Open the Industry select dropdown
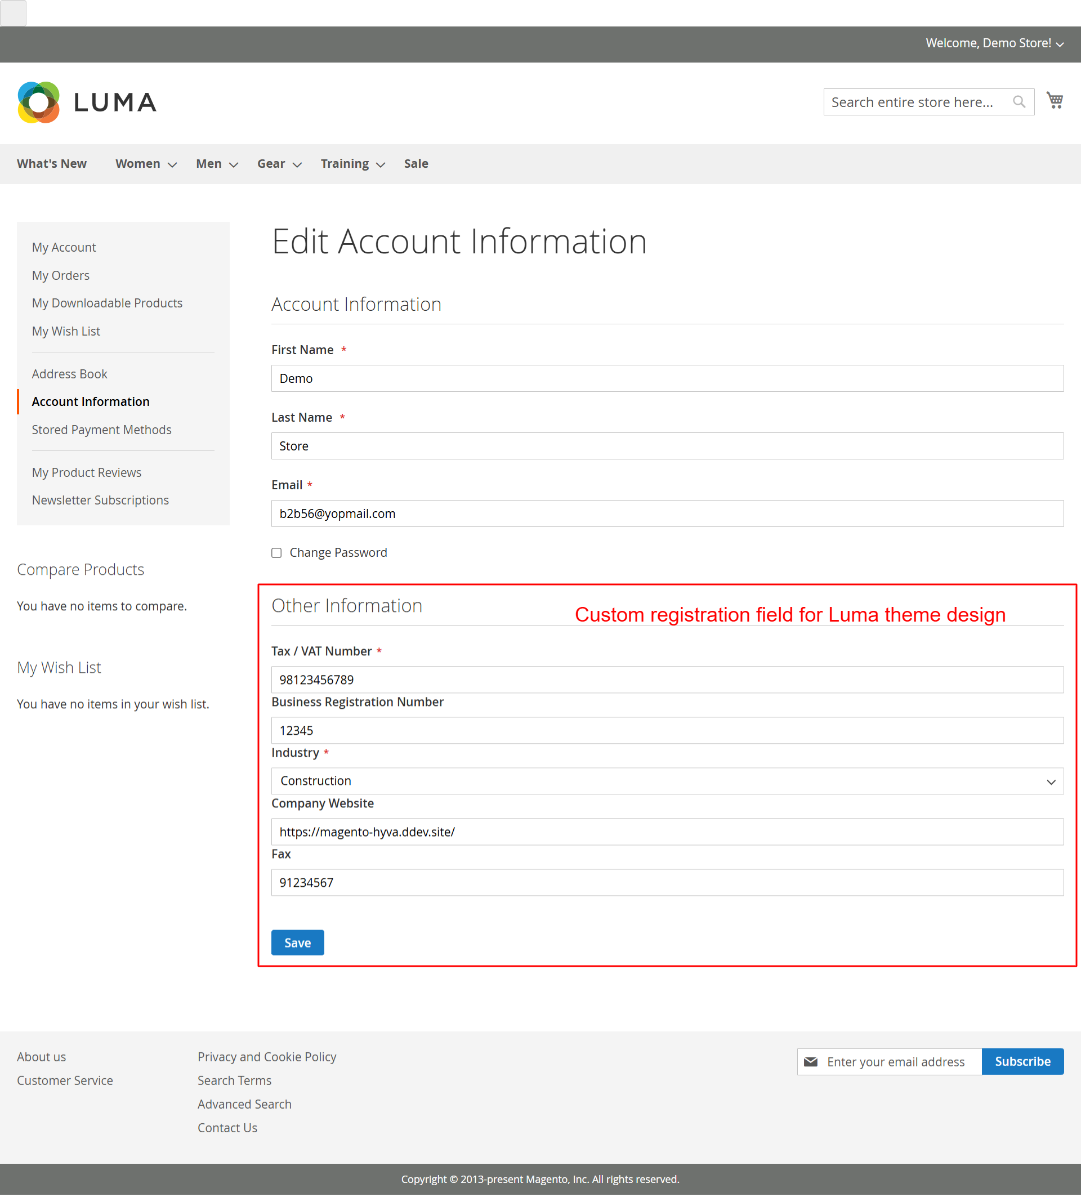This screenshot has width=1081, height=1197. tap(667, 781)
